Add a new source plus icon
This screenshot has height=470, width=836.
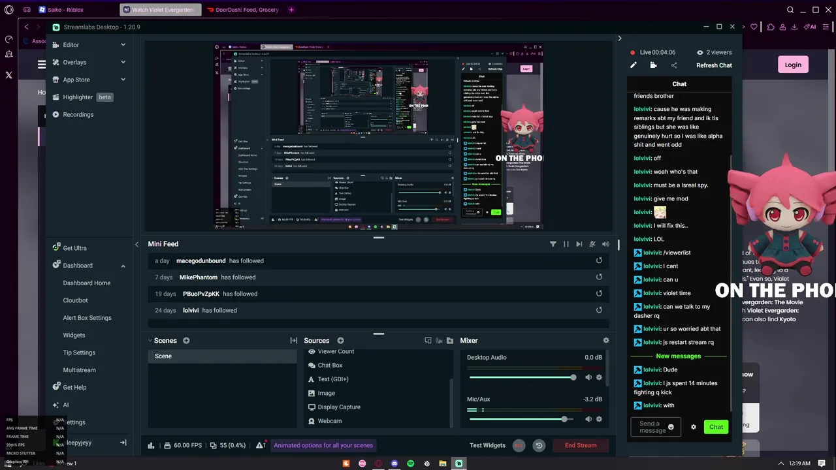[x=340, y=341]
